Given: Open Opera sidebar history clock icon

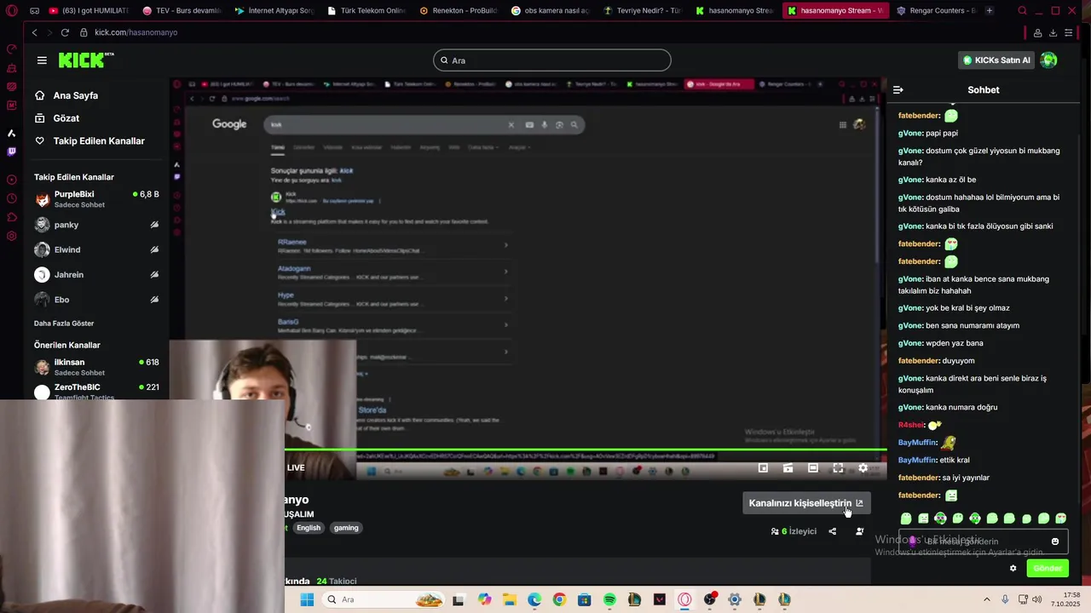Looking at the screenshot, I should pos(11,198).
